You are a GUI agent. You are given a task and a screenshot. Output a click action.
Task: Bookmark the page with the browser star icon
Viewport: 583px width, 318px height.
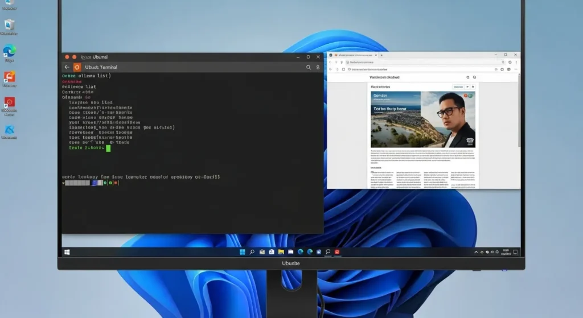point(503,62)
